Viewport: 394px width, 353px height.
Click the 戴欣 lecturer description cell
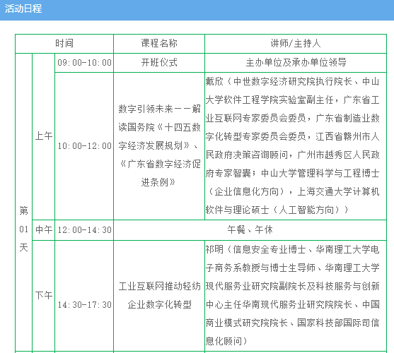click(x=296, y=146)
